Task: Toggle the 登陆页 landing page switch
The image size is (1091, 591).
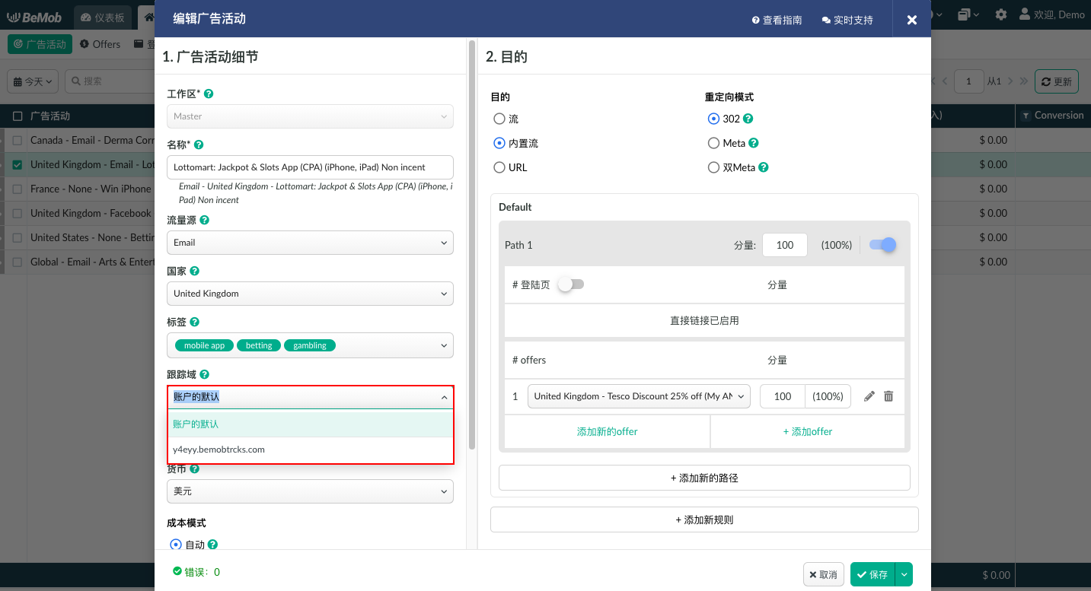Action: click(571, 284)
